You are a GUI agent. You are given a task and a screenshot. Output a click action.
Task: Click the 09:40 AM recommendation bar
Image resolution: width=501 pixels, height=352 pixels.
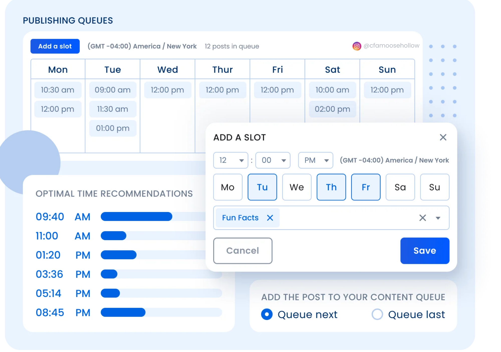pyautogui.click(x=137, y=217)
